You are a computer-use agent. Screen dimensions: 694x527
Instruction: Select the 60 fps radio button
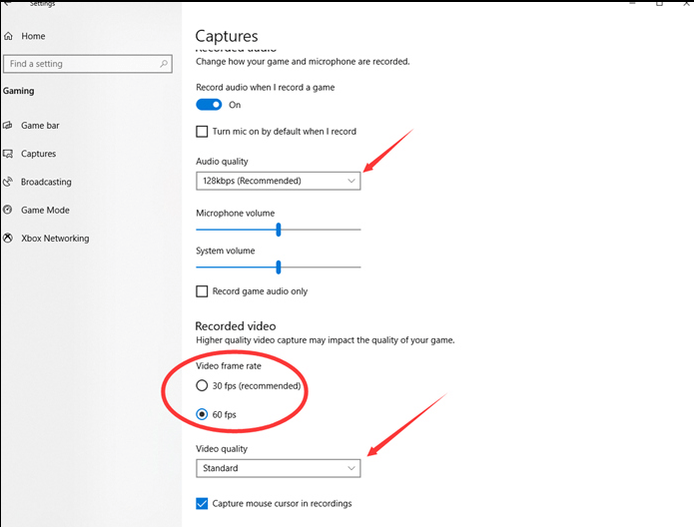tap(203, 413)
